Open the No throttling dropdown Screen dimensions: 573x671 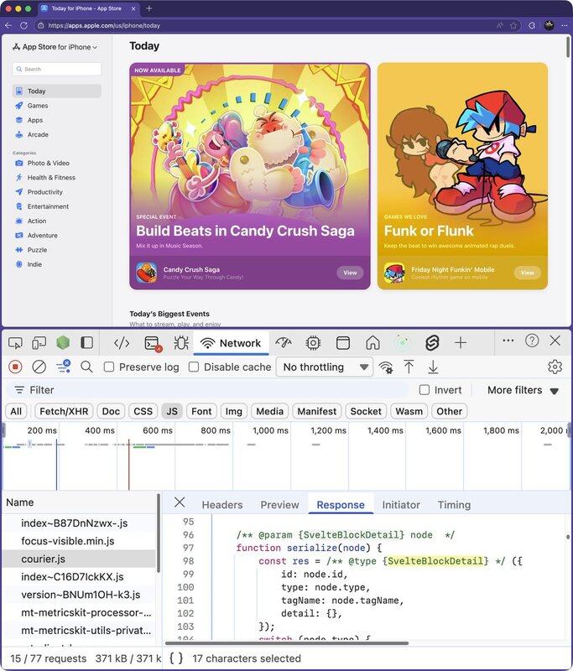click(326, 367)
